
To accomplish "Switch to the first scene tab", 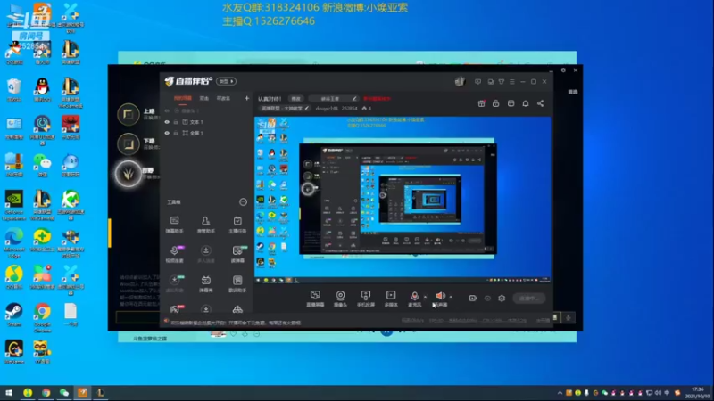I will click(183, 98).
